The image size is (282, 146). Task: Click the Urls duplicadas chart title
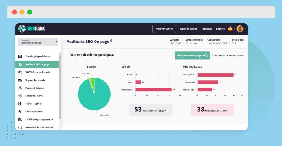pos(192,67)
